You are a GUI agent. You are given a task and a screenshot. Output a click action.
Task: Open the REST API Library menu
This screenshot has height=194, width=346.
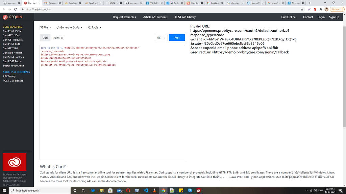pos(185,17)
